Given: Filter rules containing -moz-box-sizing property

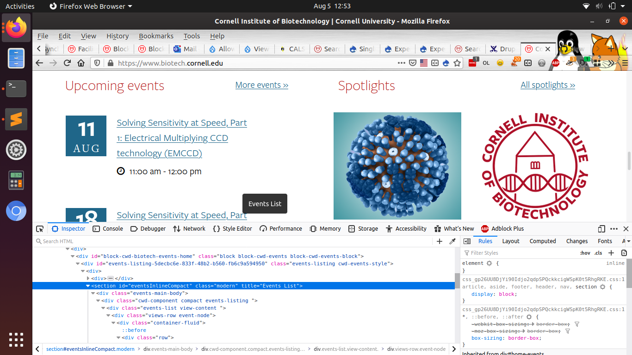Looking at the screenshot, I should 567,331.
